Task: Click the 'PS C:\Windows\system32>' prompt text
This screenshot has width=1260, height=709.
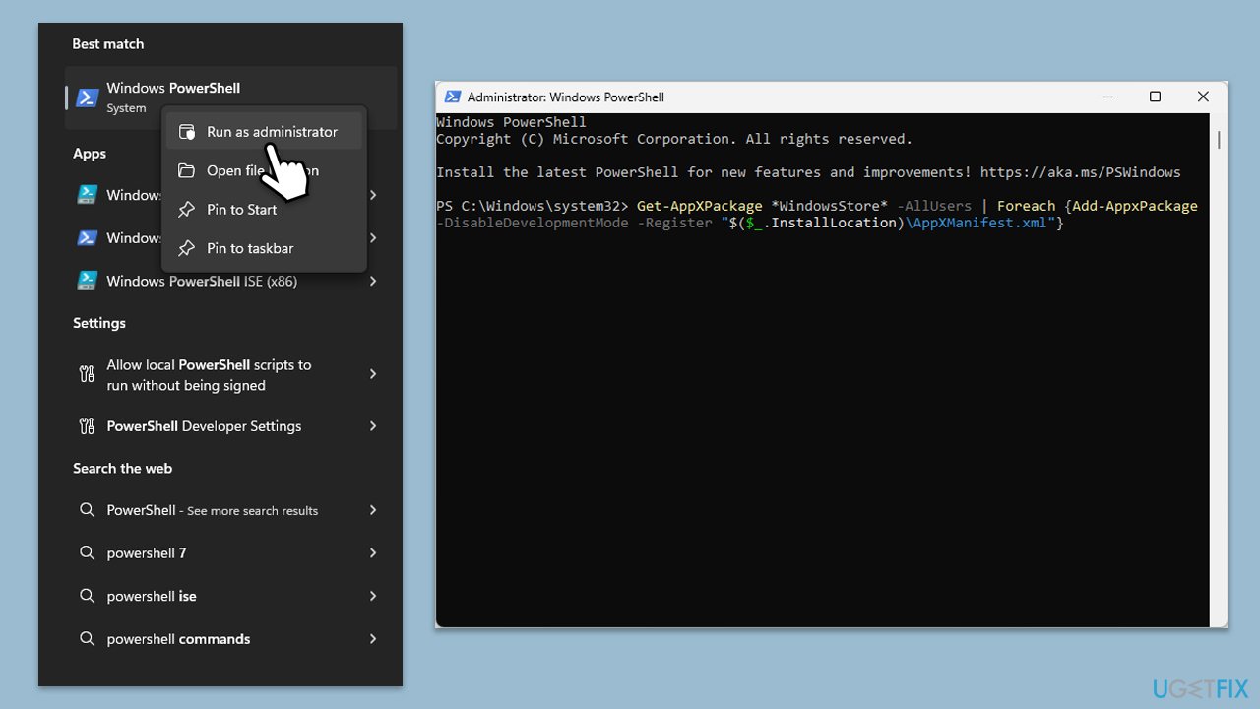Action: click(x=533, y=206)
